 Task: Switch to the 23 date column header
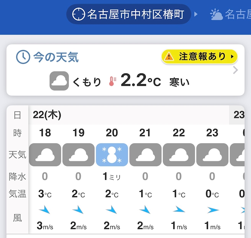pyautogui.click(x=239, y=115)
